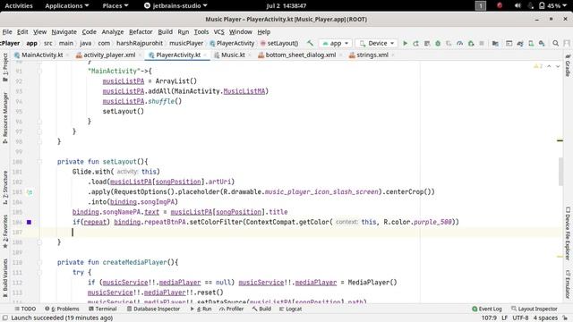Click the Make Project hammer icon

[x=311, y=43]
